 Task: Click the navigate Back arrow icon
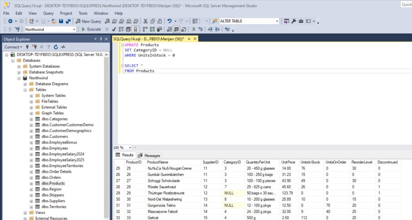point(10,21)
